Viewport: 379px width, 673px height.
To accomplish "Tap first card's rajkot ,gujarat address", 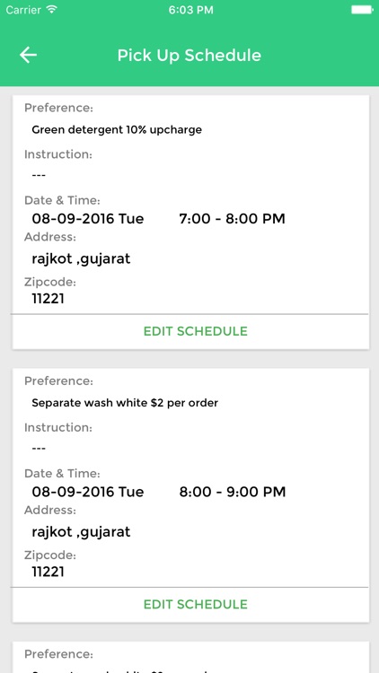I will pos(81,258).
